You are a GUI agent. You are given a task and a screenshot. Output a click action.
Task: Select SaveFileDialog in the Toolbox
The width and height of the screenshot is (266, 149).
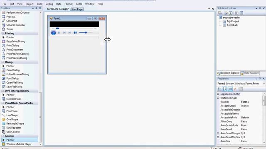click(14, 87)
